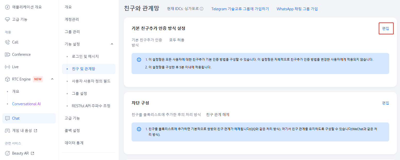Screen dimensions: 400x160
Task: Open 콜백 설정 in the side menu
Action: coord(72,130)
